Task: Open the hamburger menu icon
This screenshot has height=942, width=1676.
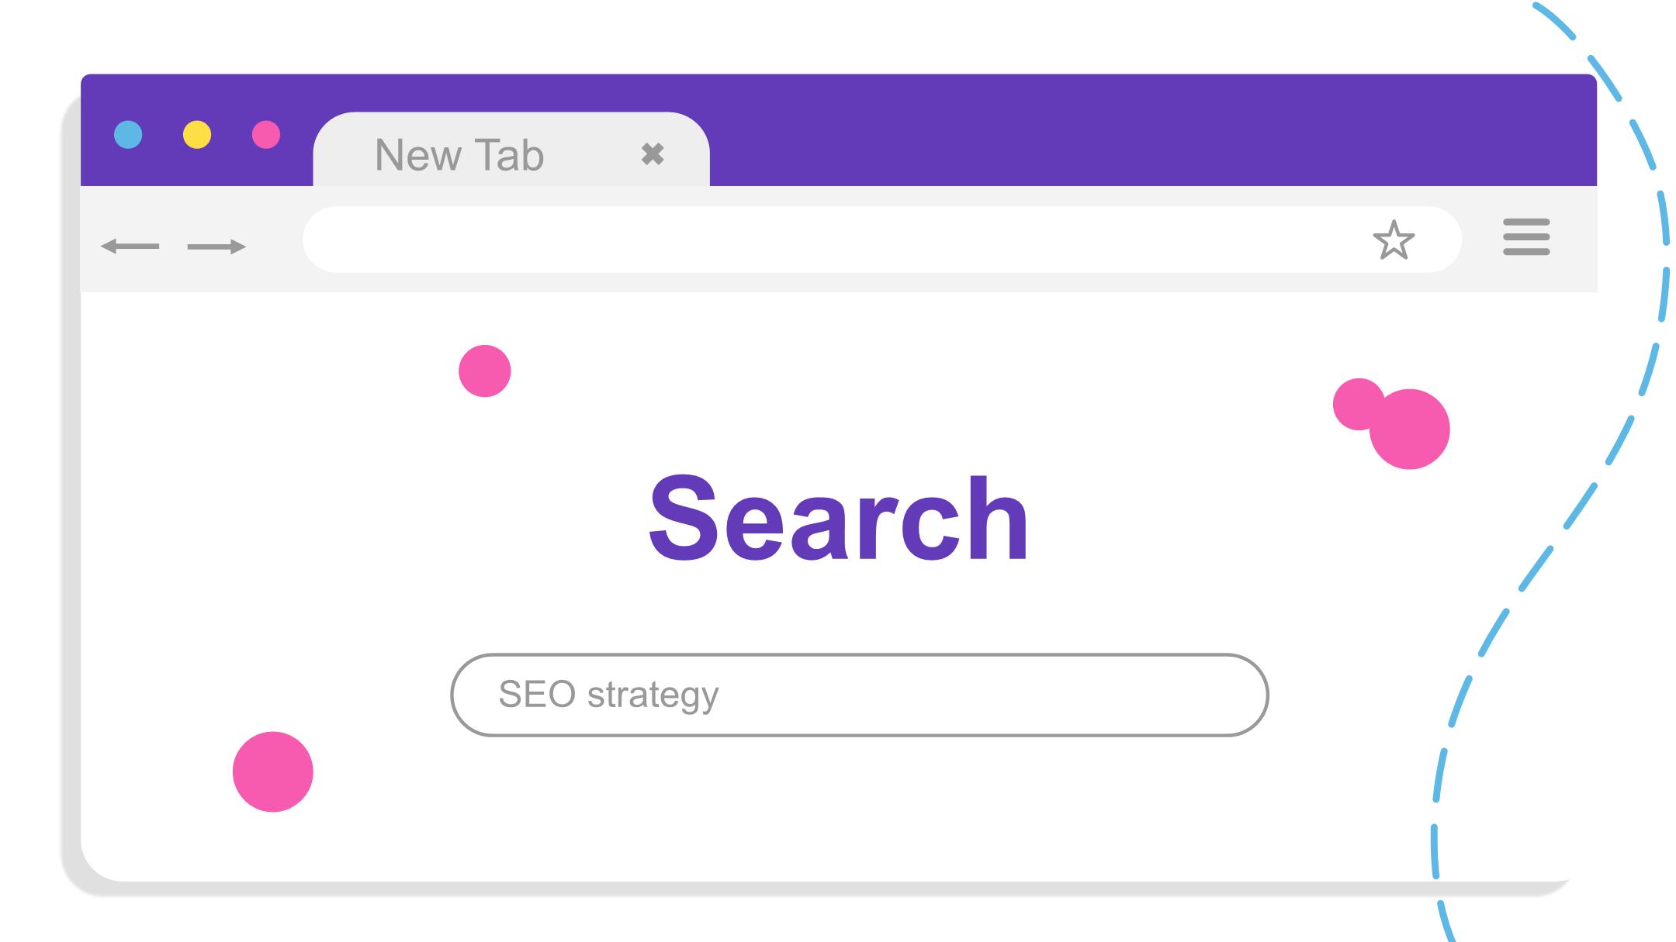Action: (x=1526, y=237)
